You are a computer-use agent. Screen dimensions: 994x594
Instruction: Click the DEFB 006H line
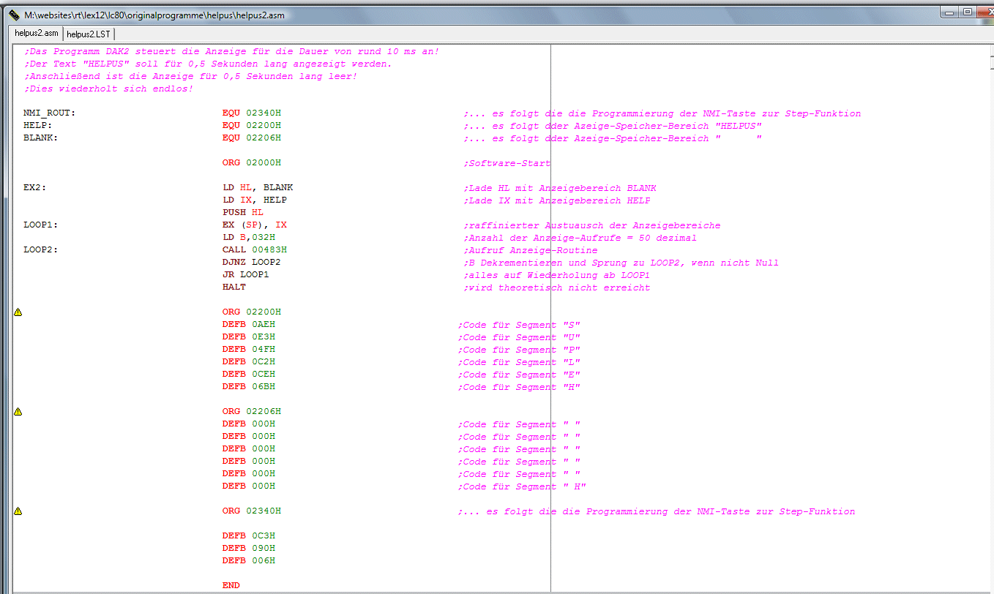point(249,561)
